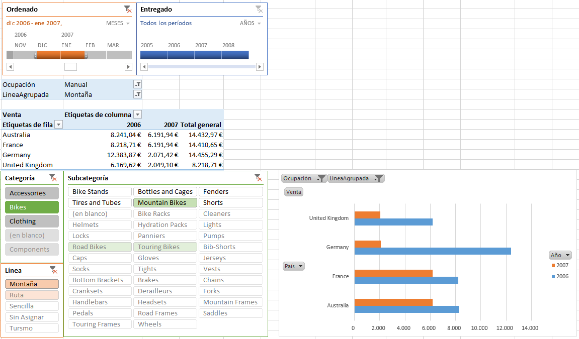Click the orange selected period on timeline
Viewport: 579px width, 339px height.
pyautogui.click(x=61, y=55)
